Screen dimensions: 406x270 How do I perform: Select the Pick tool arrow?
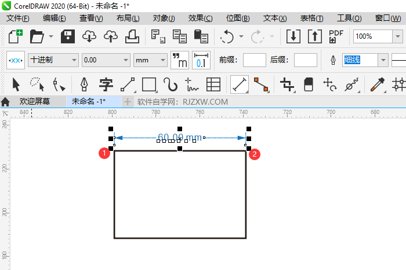tap(16, 84)
